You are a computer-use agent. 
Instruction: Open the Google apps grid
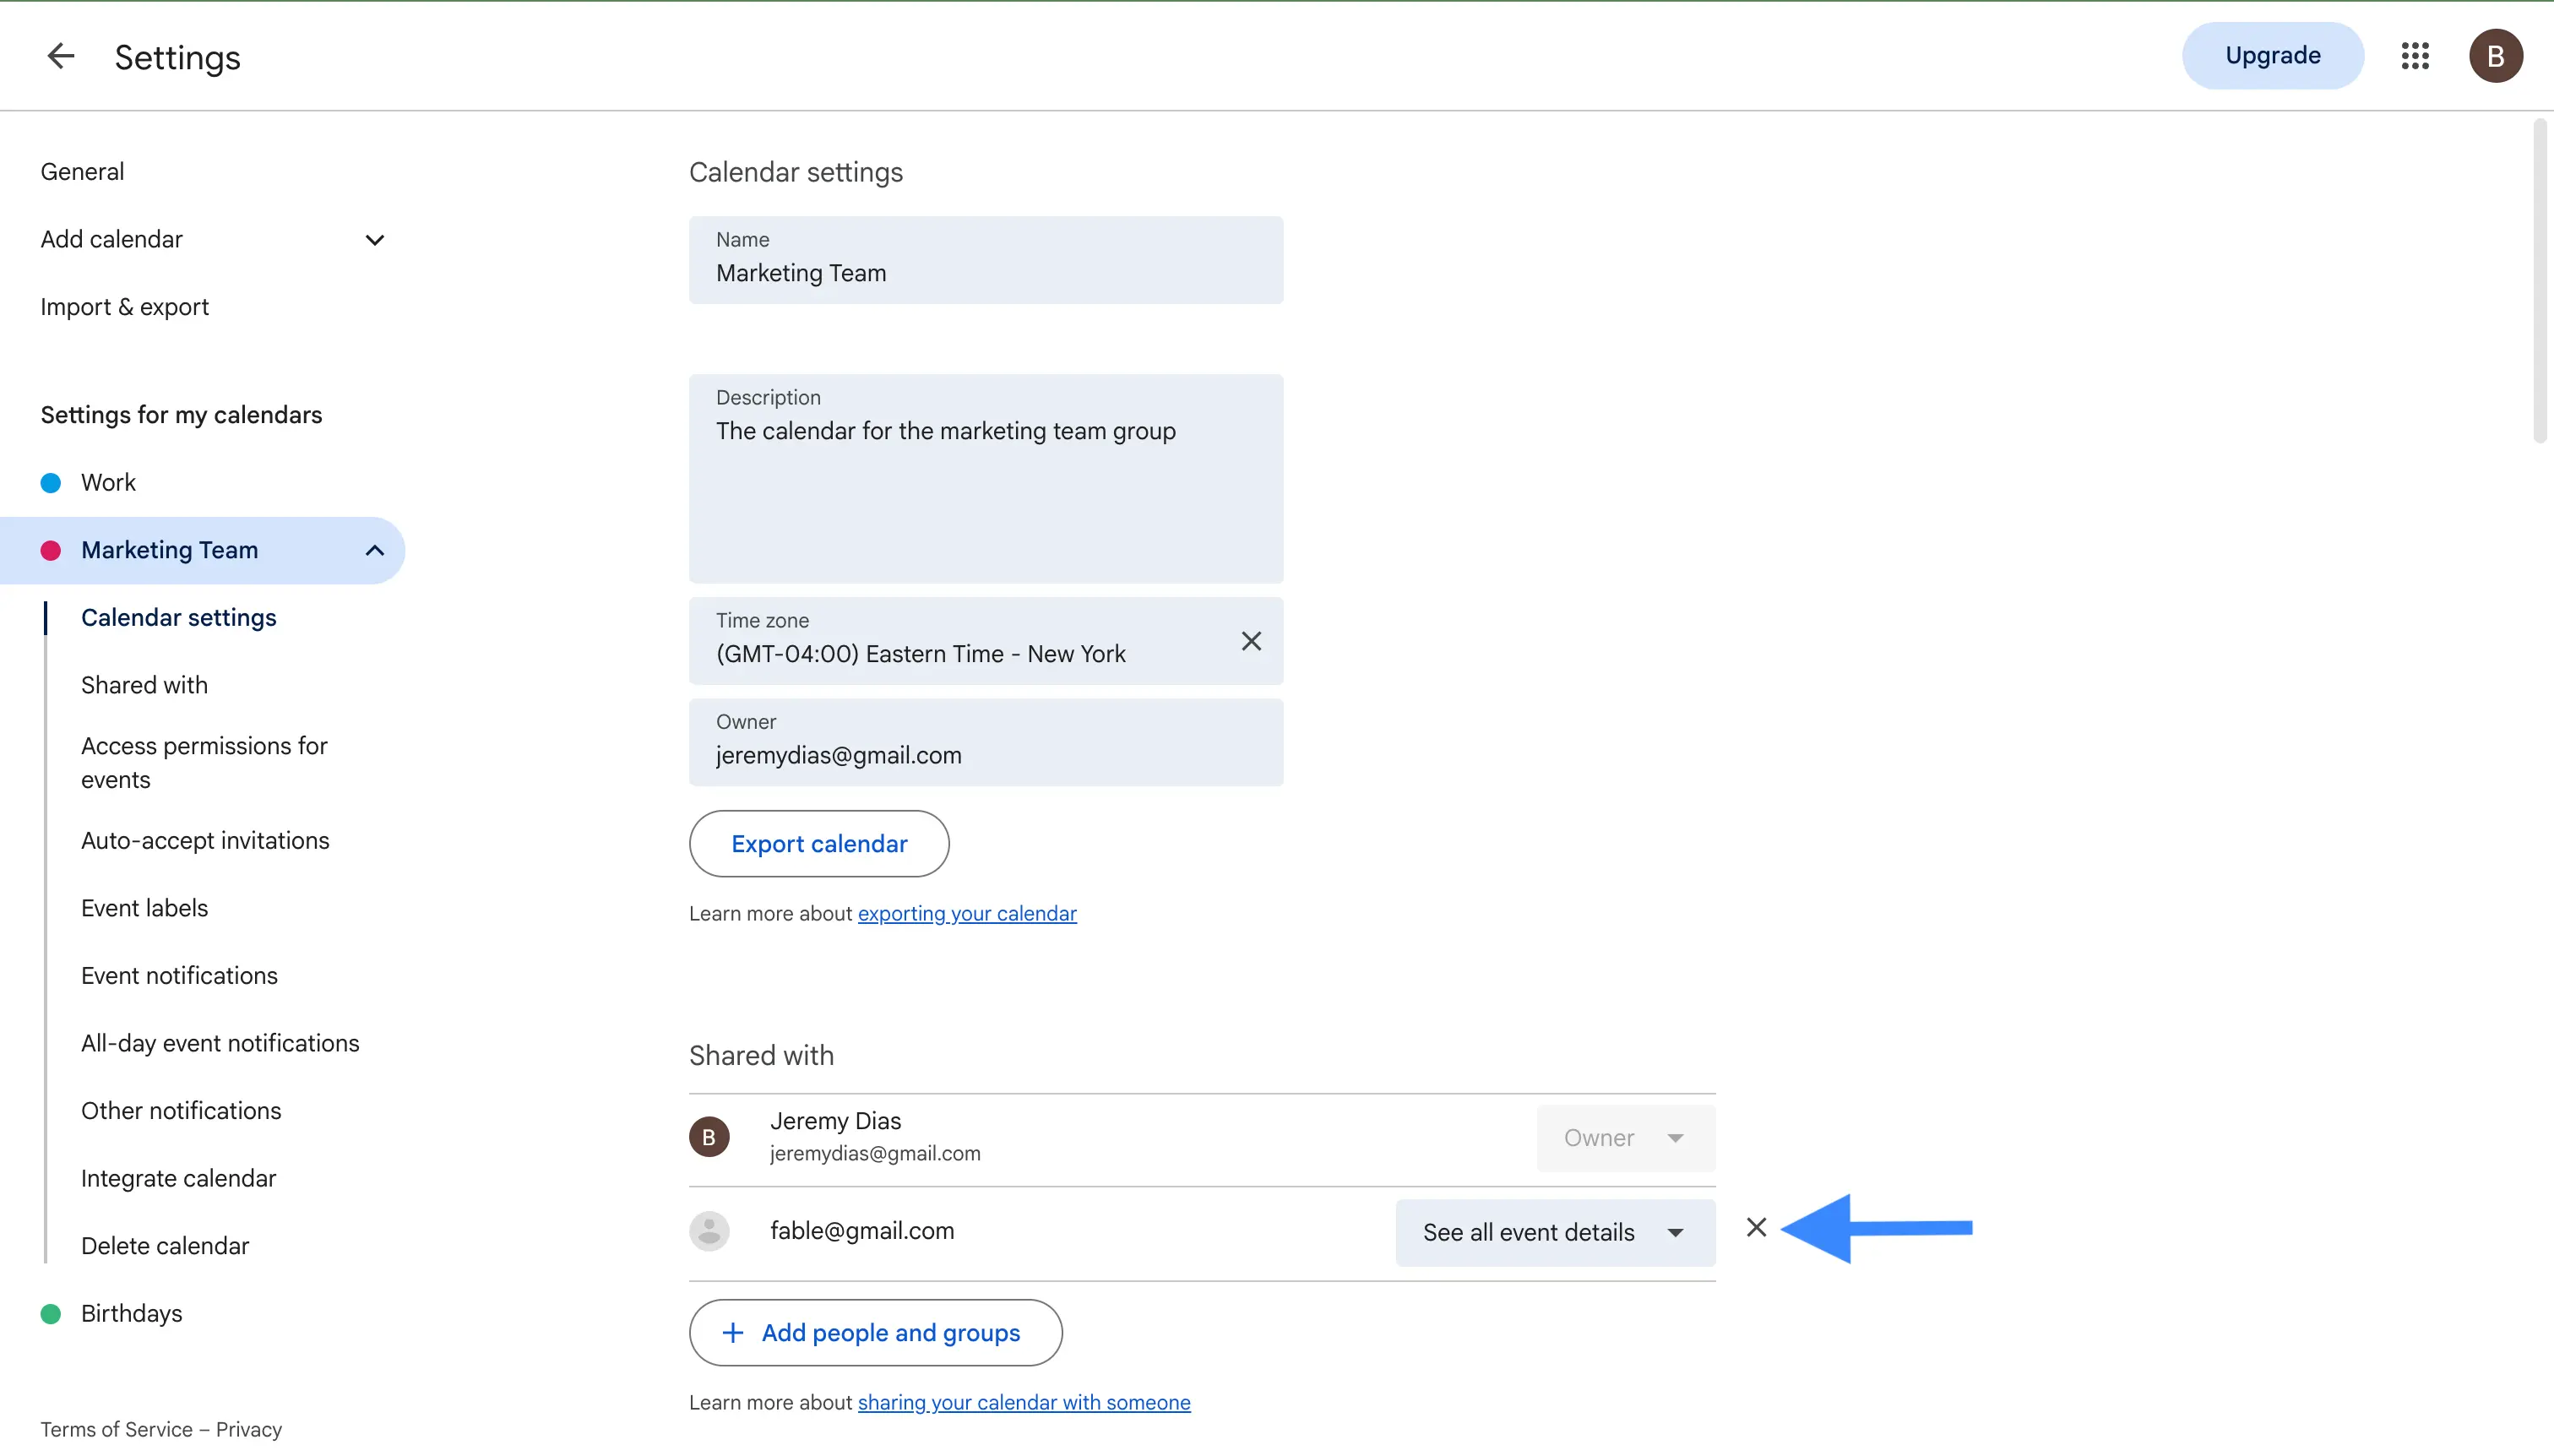click(x=2415, y=56)
